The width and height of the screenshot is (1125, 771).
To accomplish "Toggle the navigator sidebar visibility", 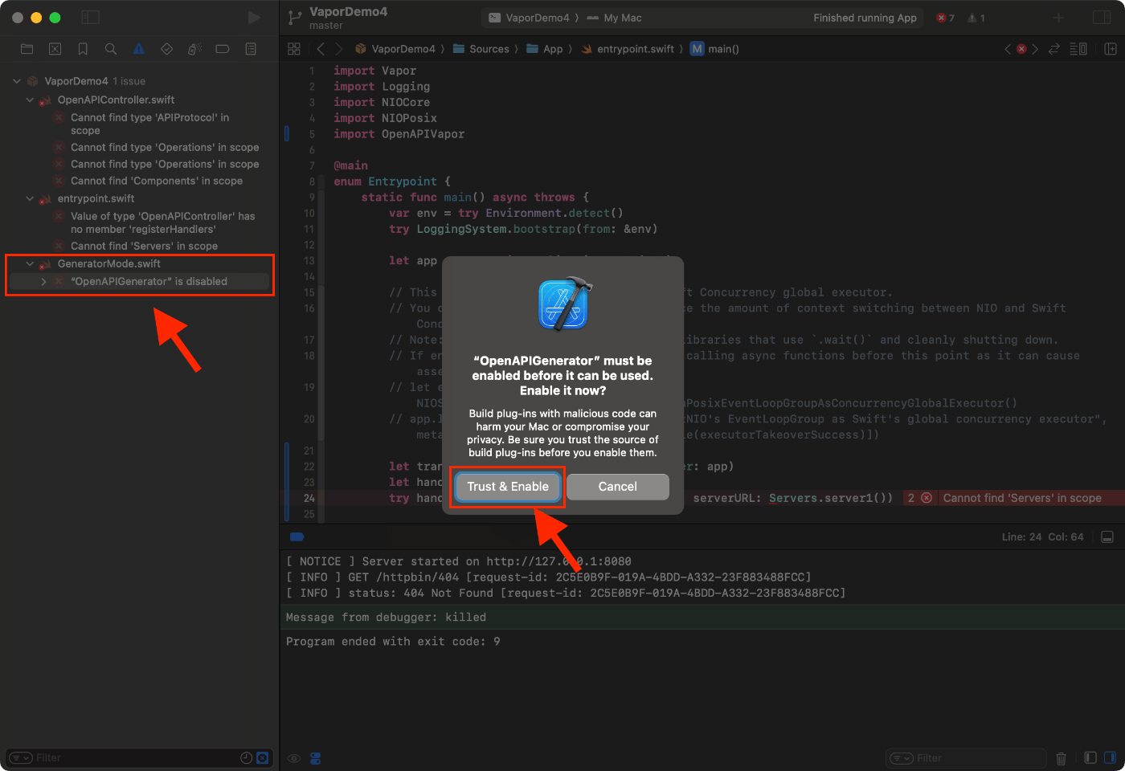I will pos(91,18).
